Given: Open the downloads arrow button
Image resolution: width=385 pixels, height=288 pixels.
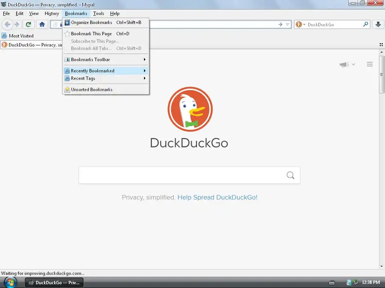Looking at the screenshot, I should [x=378, y=24].
